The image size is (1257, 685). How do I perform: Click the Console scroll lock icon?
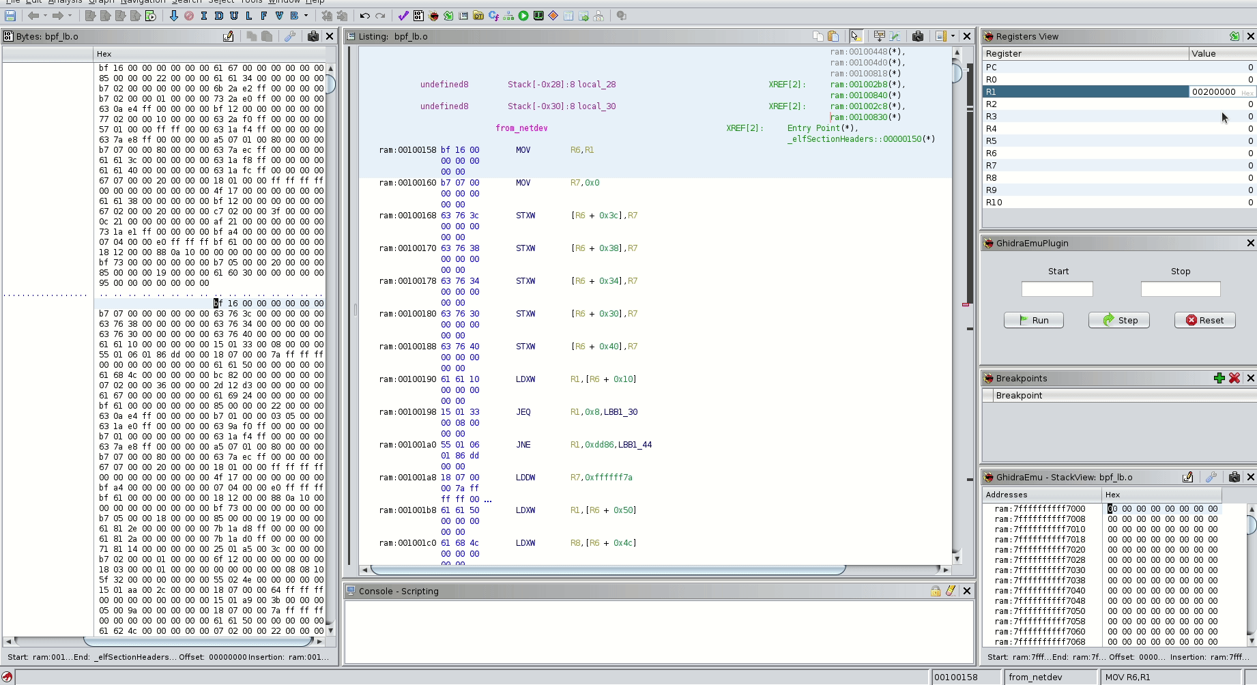point(936,591)
